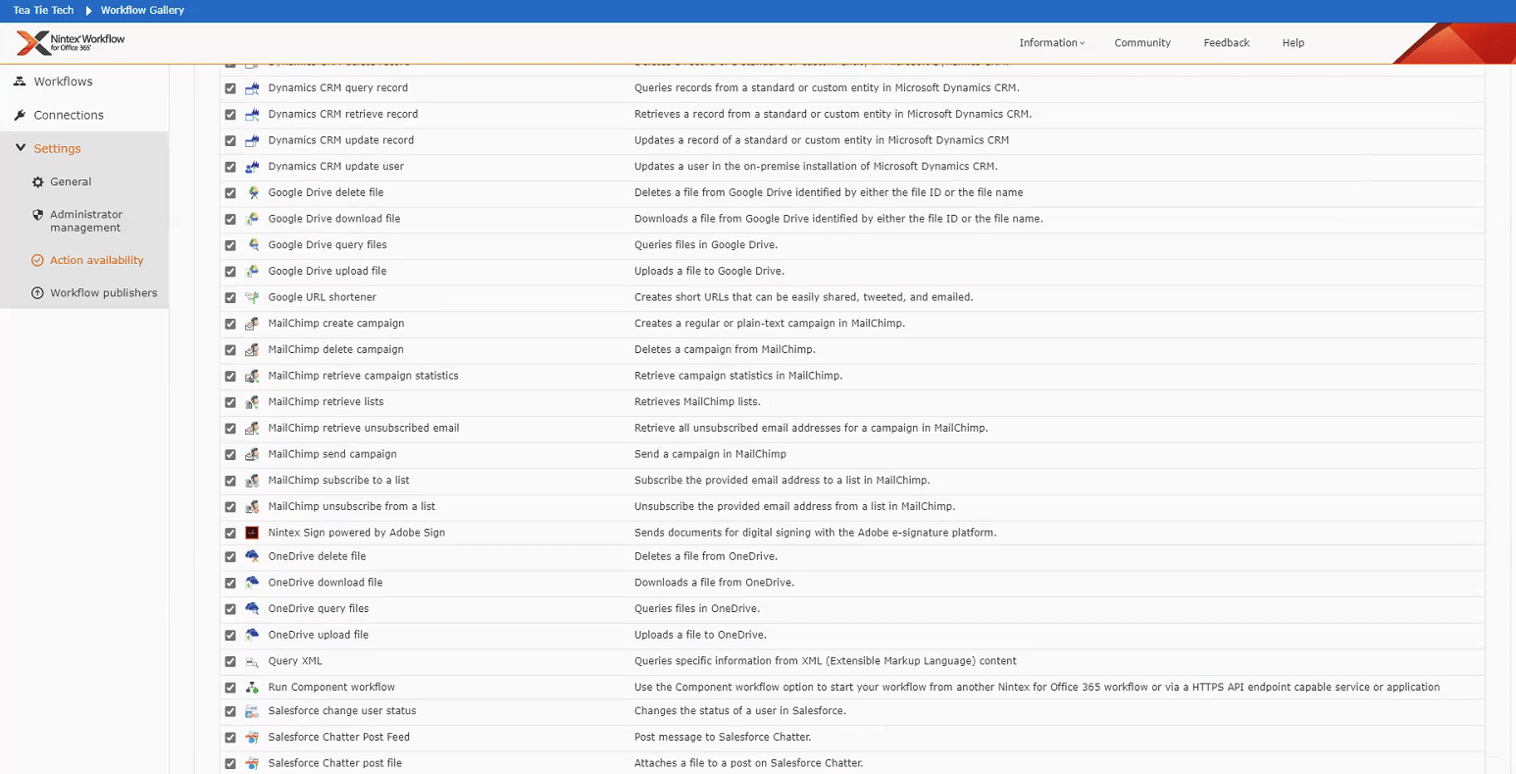Click 'Dynamics CRM query record' action name

(x=337, y=88)
